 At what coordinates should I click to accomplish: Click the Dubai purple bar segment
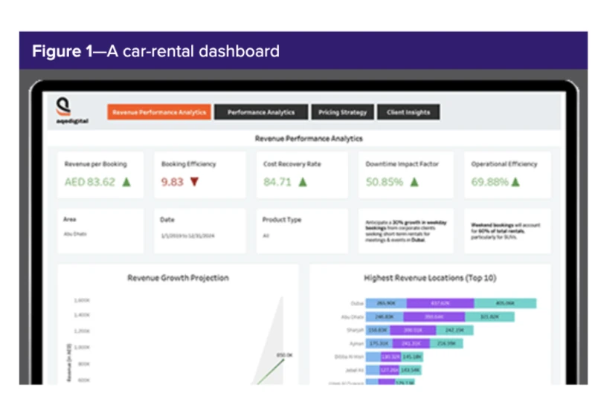(440, 303)
